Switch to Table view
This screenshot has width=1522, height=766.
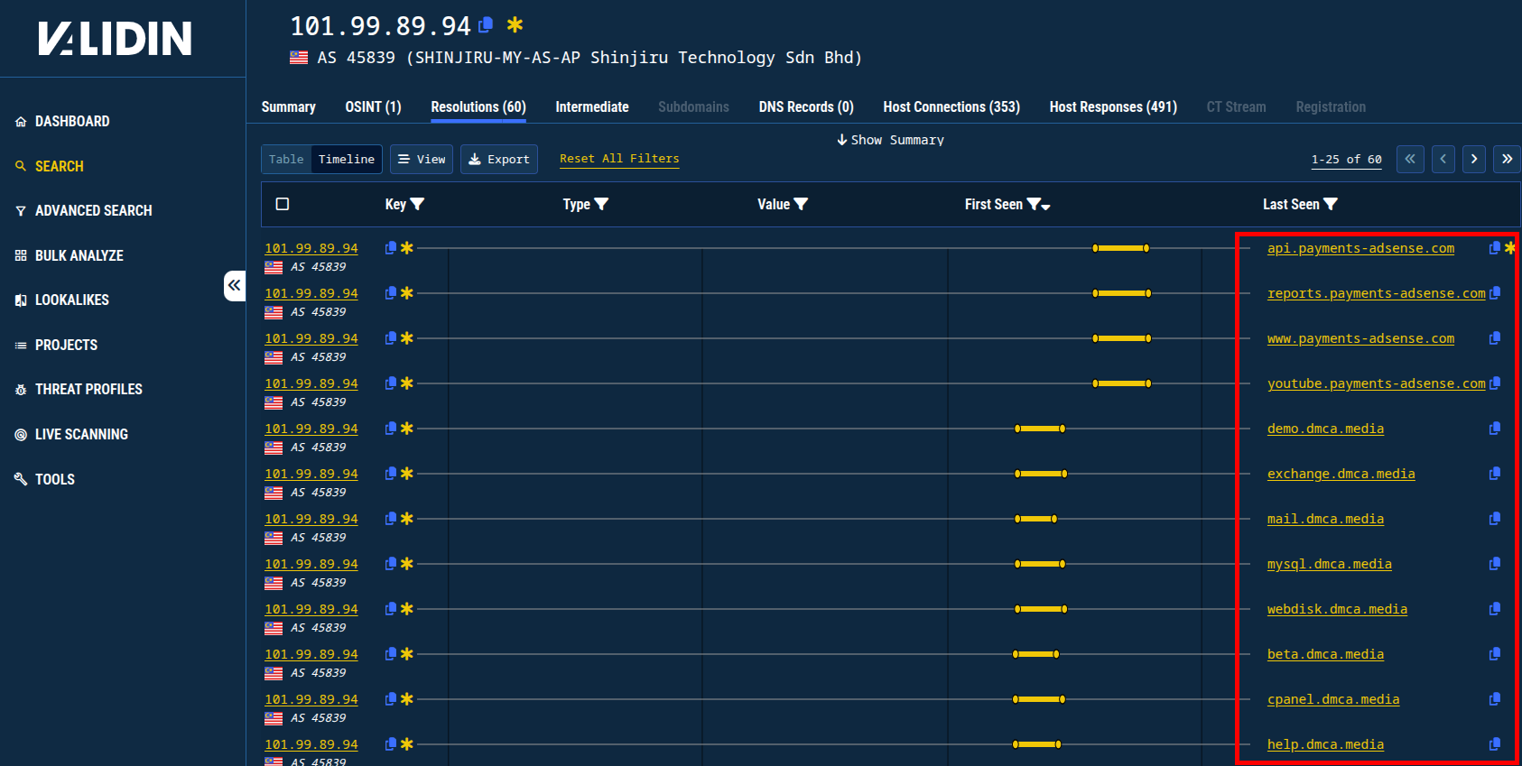[x=286, y=159]
